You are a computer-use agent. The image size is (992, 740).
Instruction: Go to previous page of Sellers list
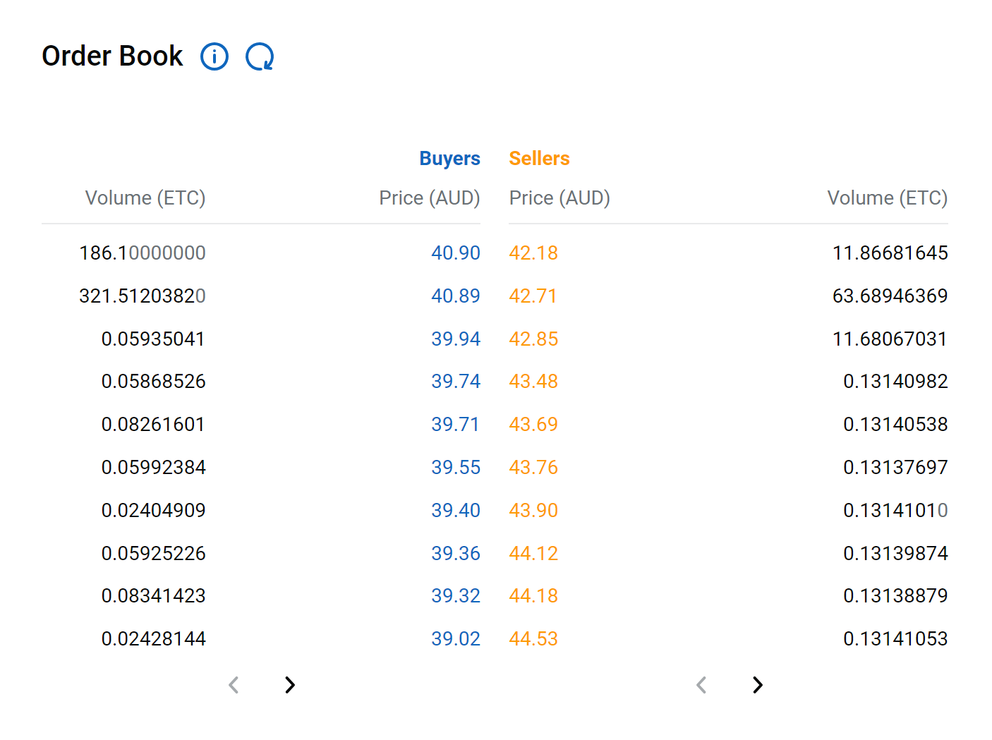click(x=701, y=684)
